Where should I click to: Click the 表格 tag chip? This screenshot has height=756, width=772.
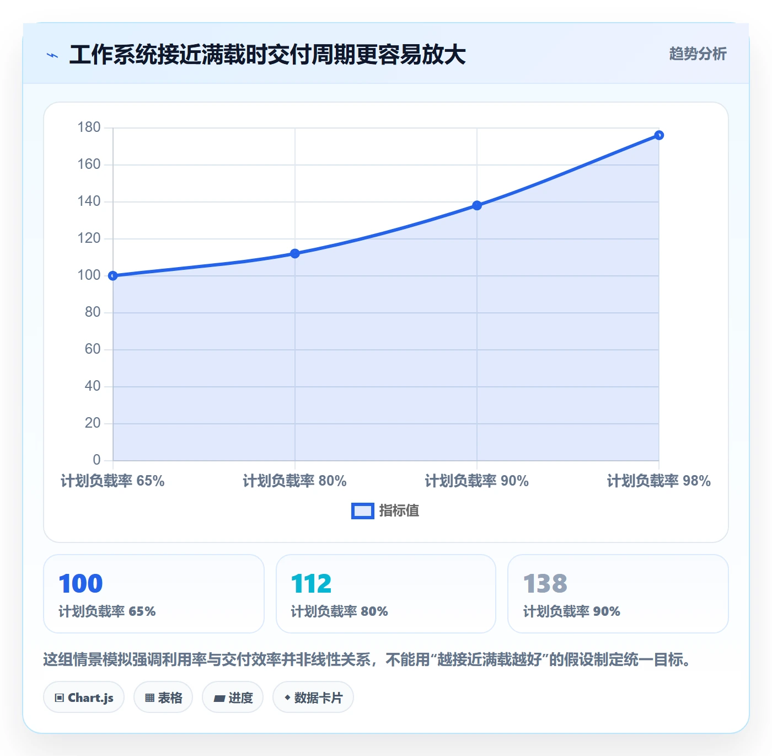point(163,698)
